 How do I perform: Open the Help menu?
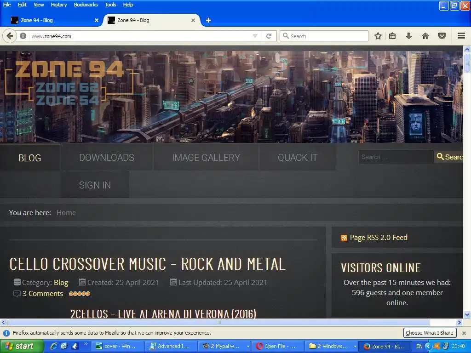coord(128,5)
